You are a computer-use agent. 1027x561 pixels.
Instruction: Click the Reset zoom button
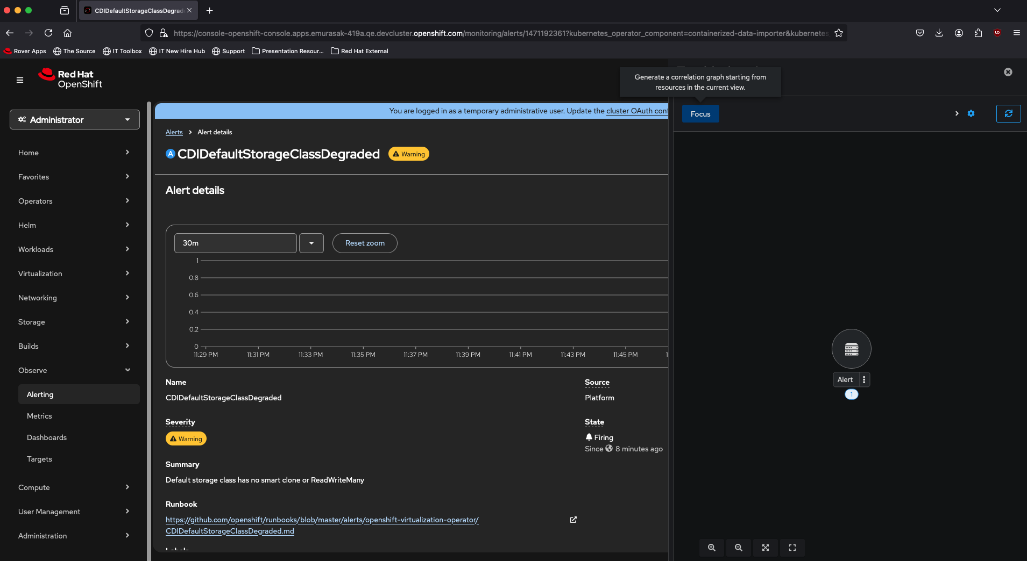click(365, 243)
